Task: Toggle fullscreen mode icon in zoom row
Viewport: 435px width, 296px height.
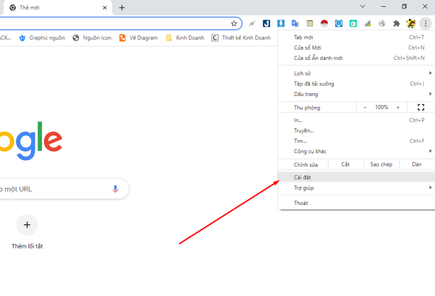Action: [421, 107]
